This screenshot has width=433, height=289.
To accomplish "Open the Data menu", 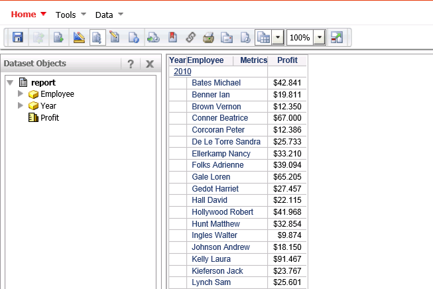I will [x=109, y=15].
